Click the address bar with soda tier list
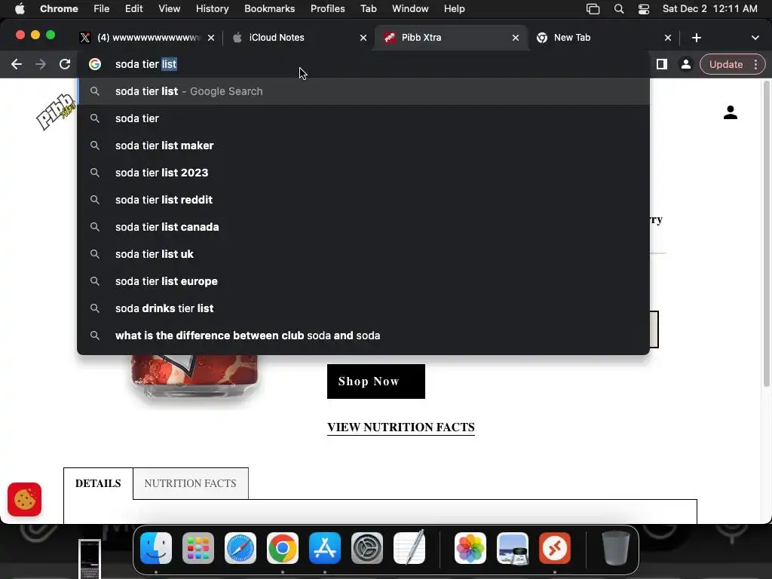 click(x=364, y=64)
